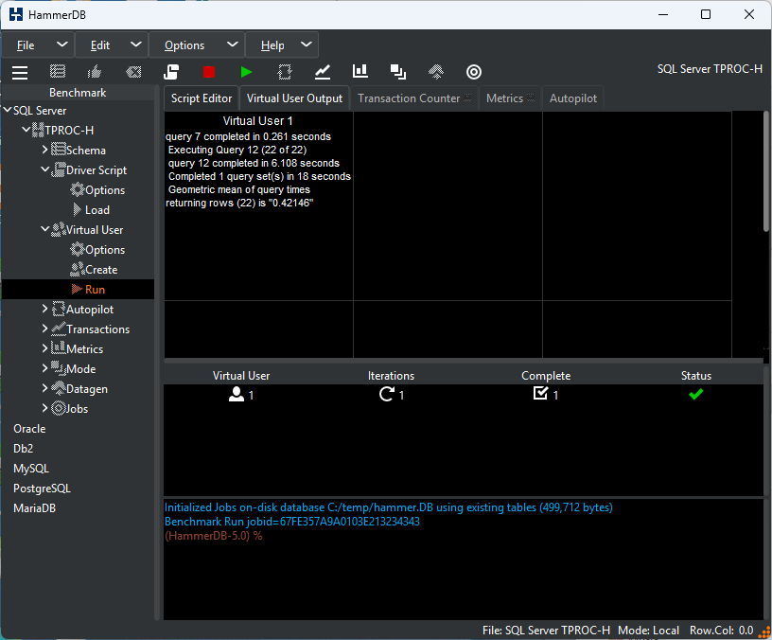This screenshot has height=640, width=772.
Task: Click the Autopilot toolbar icon
Action: 285,72
